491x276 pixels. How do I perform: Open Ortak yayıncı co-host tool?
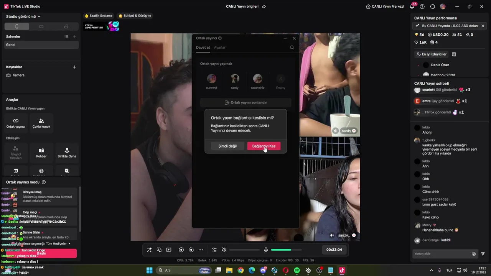coord(16,123)
